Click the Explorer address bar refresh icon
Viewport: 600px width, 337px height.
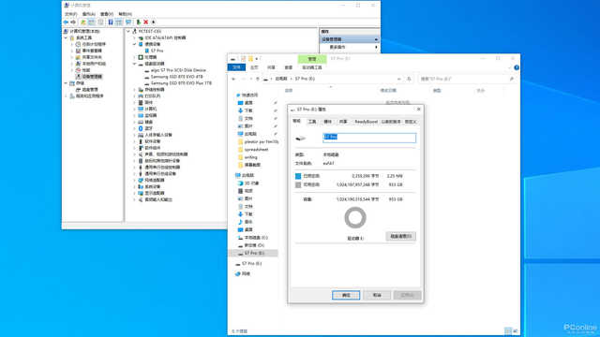coord(409,79)
